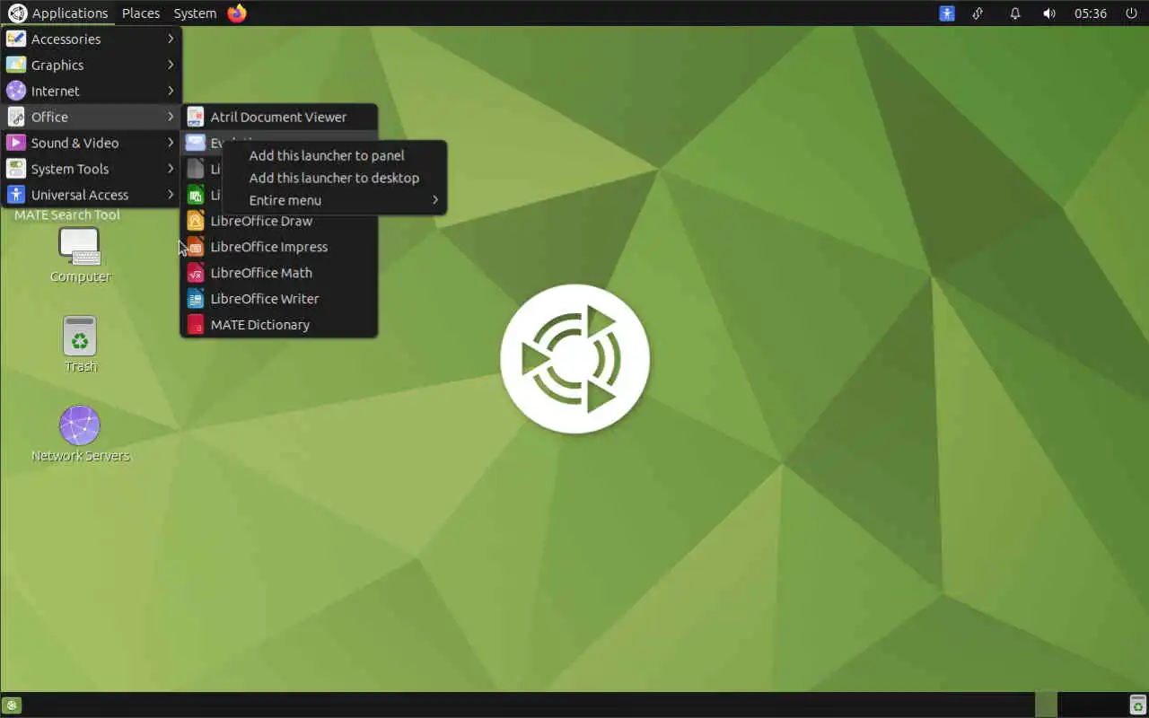Open the power session menu icon
1149x718 pixels.
coord(1131,13)
